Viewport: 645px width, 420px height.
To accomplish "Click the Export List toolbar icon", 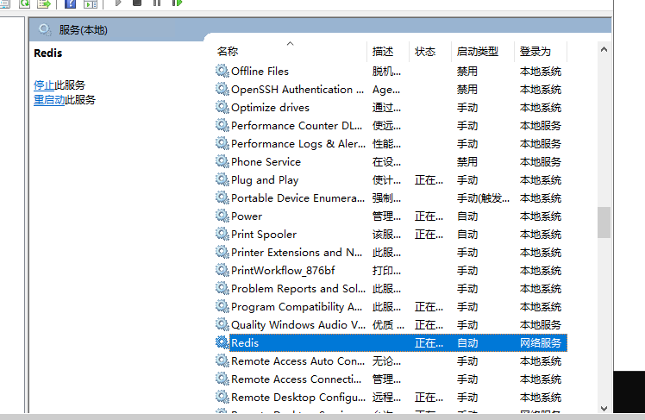I will pos(44,3).
